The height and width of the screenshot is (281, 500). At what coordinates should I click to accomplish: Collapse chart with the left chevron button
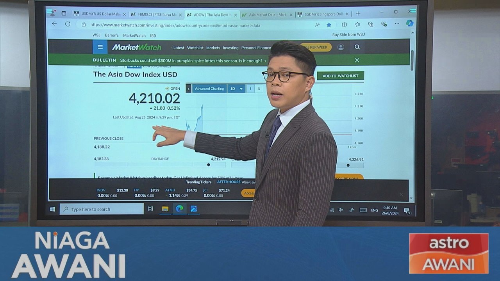188,89
